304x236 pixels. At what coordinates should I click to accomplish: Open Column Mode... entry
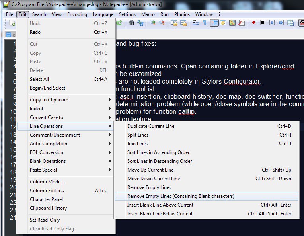coord(66,182)
